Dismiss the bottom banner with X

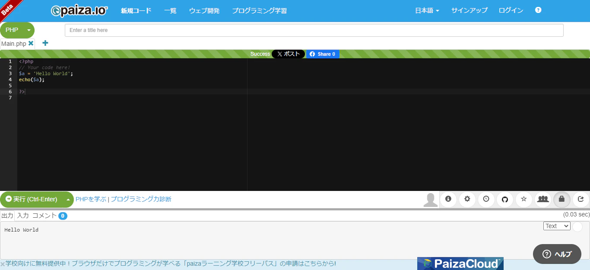pyautogui.click(x=3, y=264)
